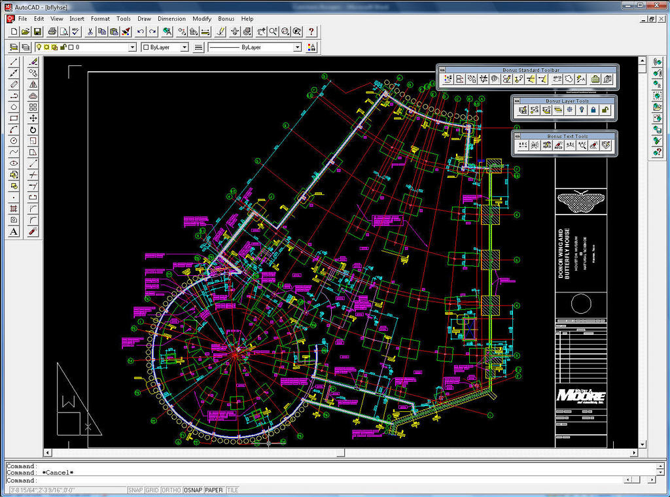Toggle OSNAP in status bar

click(193, 490)
